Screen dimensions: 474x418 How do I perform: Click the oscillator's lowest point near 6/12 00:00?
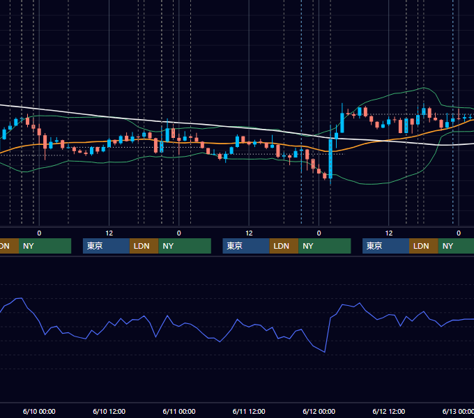[x=325, y=352]
